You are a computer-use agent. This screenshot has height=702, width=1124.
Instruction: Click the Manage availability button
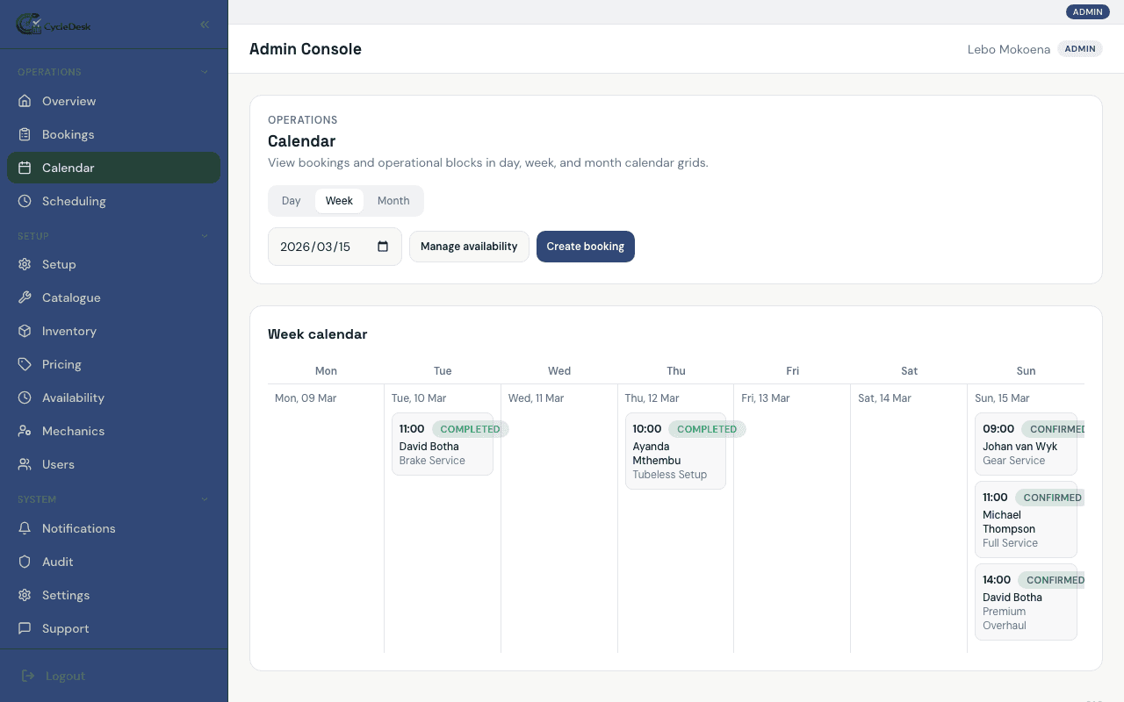pyautogui.click(x=469, y=247)
